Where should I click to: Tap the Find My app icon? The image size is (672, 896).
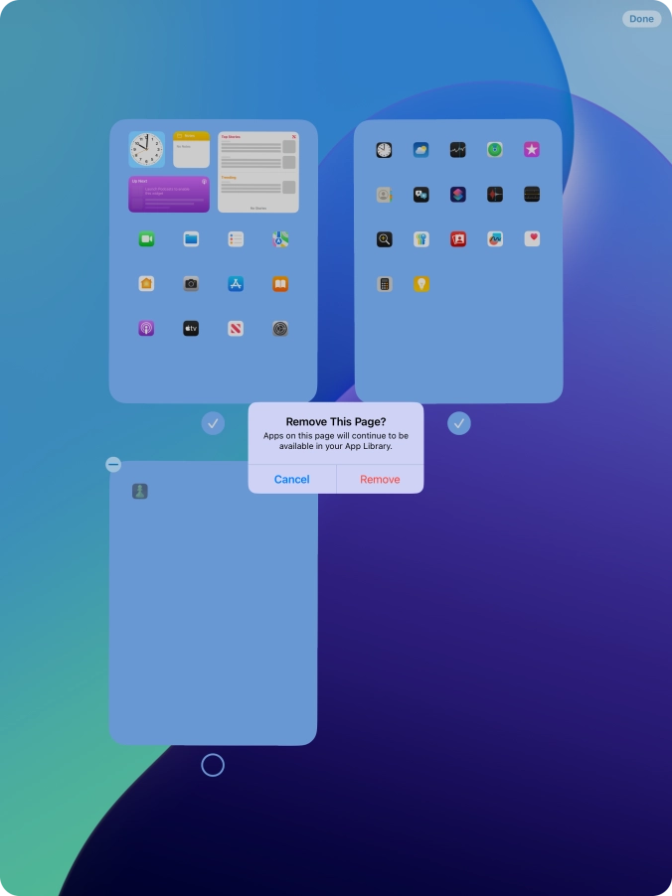(x=495, y=150)
